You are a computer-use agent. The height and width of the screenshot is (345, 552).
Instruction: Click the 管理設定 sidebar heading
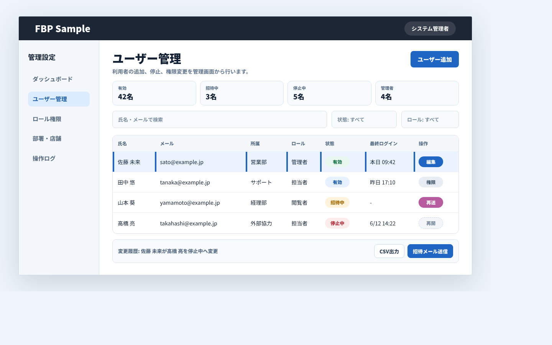pos(42,58)
